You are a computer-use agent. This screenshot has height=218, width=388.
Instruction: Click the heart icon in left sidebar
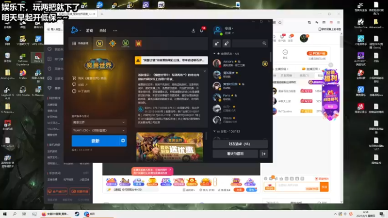coord(49,49)
